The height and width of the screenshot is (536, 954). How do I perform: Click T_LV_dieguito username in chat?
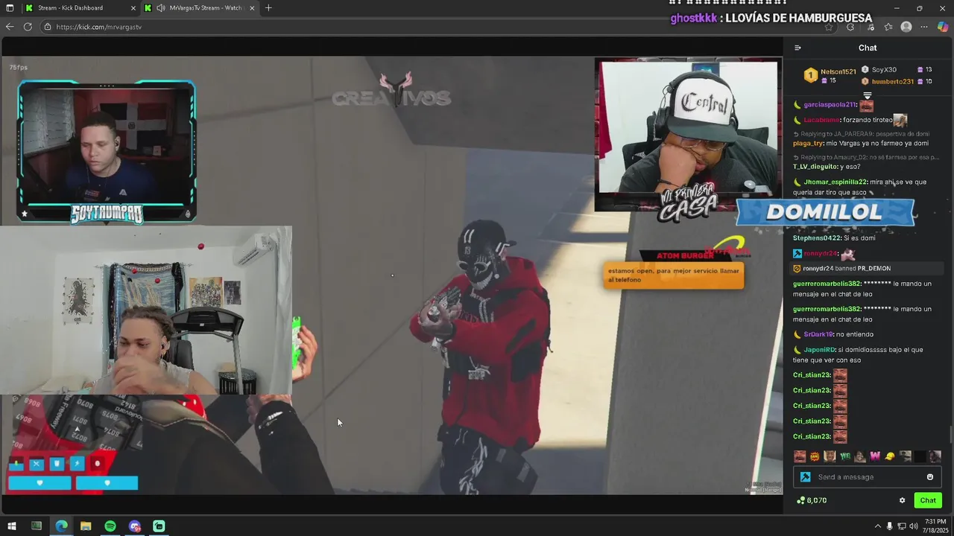[815, 167]
